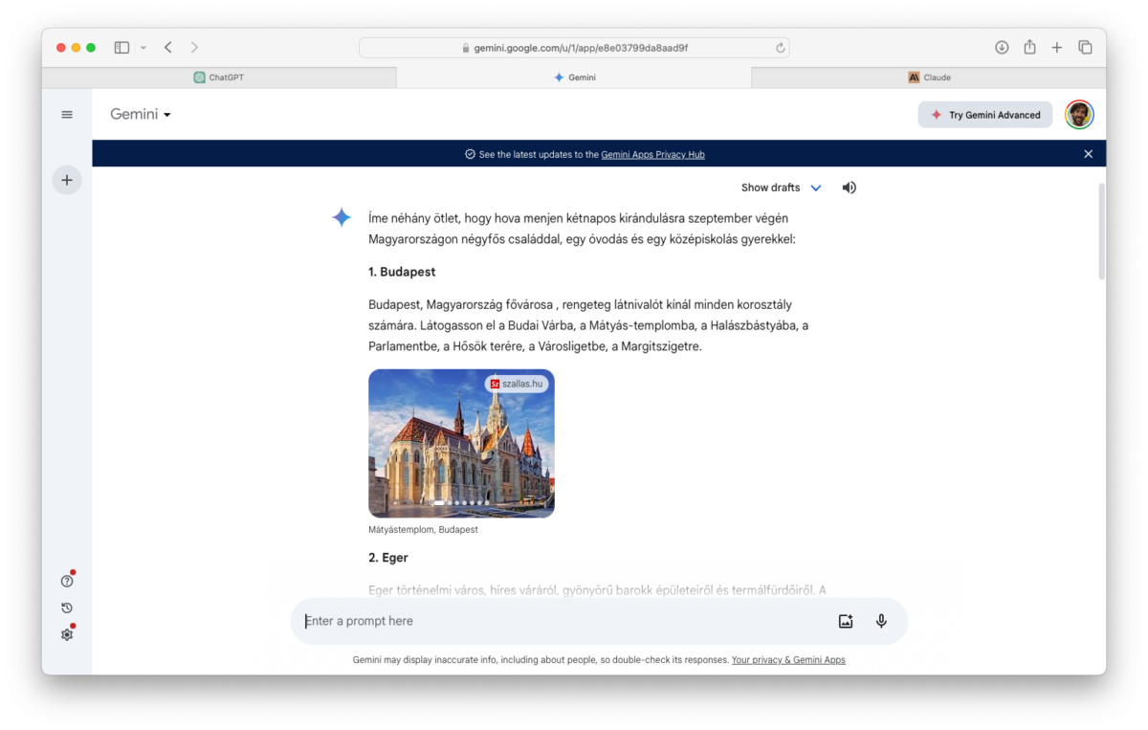Switch to the ChatGPT tab
This screenshot has width=1148, height=730.
[x=219, y=77]
